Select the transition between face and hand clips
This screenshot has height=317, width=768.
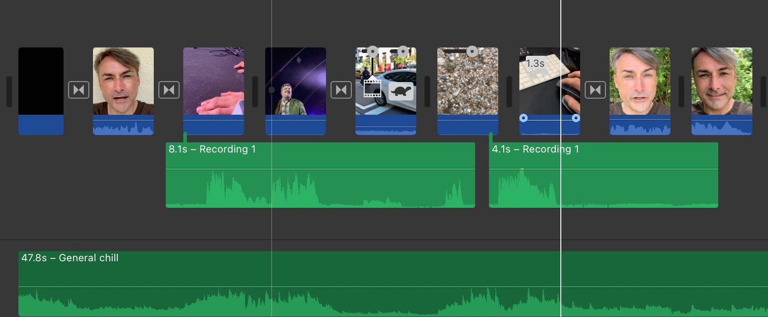tap(169, 90)
